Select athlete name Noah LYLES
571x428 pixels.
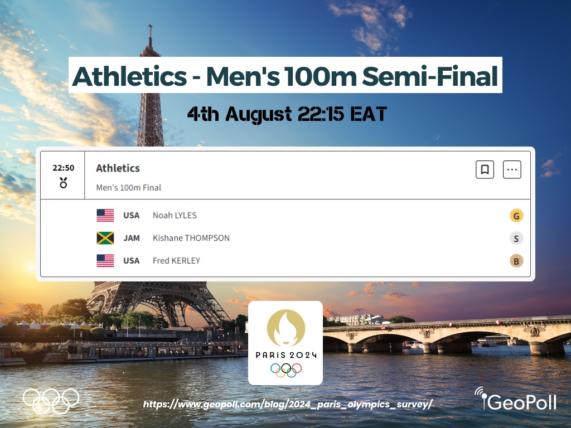coord(175,216)
